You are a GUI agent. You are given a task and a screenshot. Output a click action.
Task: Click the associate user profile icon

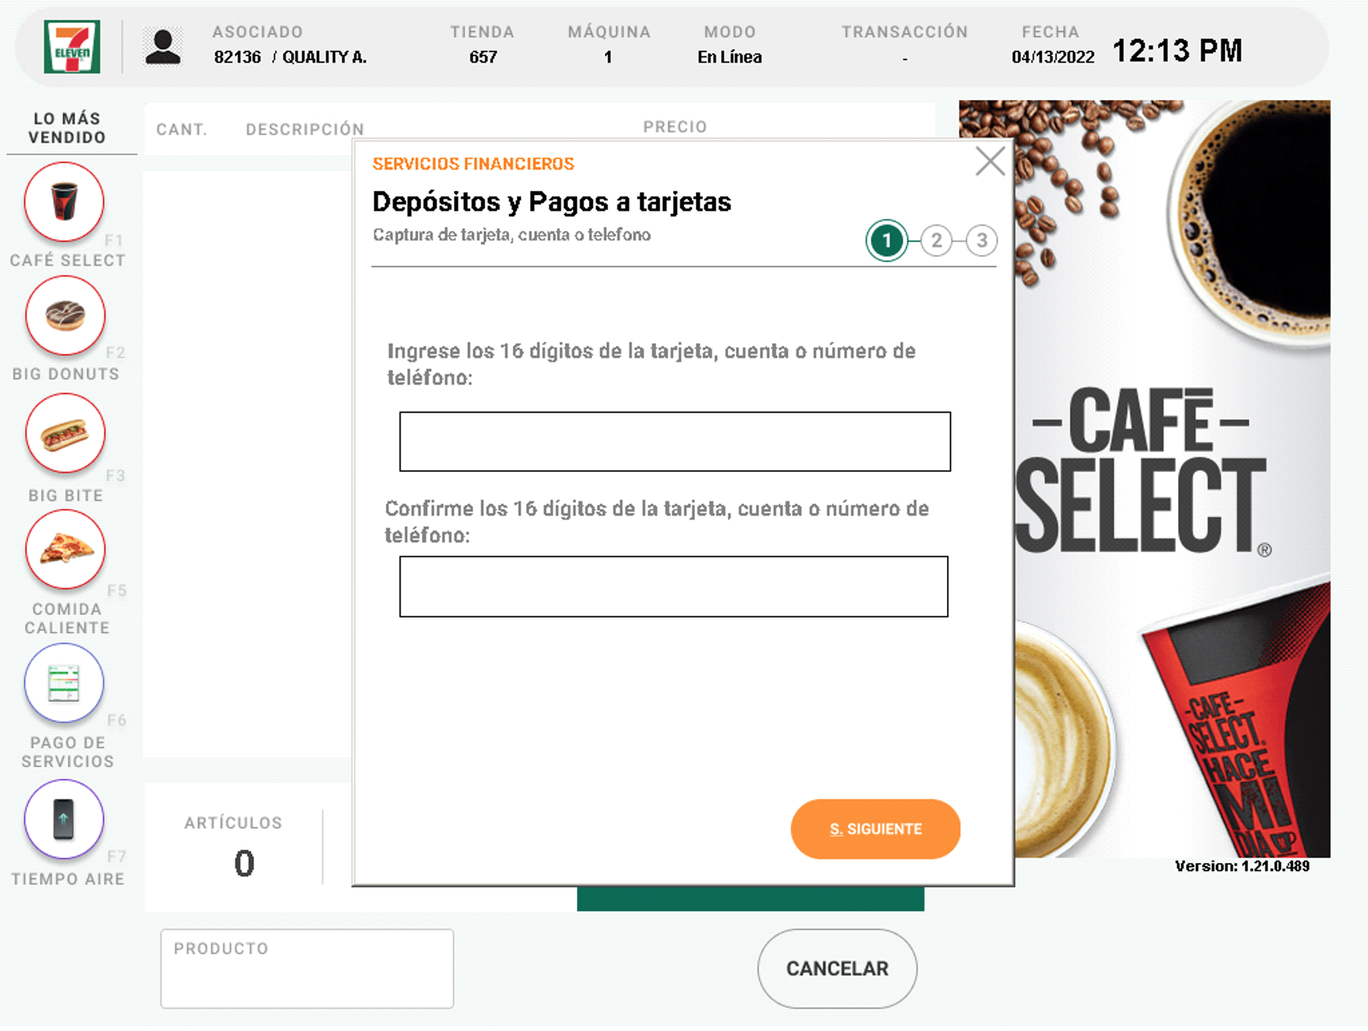coord(163,48)
